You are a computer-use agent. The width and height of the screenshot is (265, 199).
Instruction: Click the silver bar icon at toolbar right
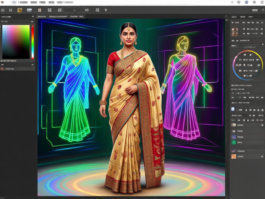tap(255, 10)
